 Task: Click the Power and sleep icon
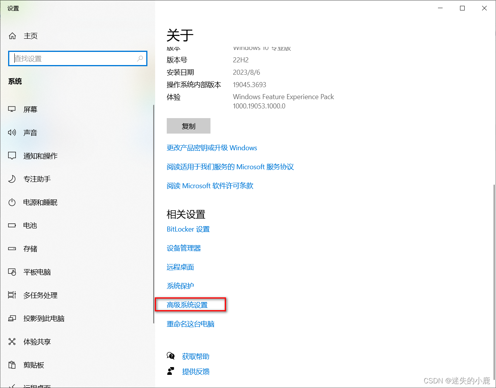point(12,203)
